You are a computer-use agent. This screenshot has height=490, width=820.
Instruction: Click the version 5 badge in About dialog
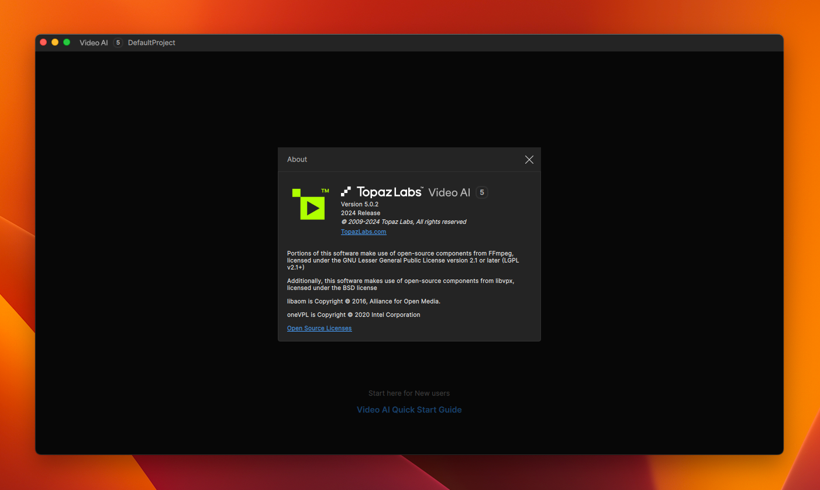coord(481,192)
